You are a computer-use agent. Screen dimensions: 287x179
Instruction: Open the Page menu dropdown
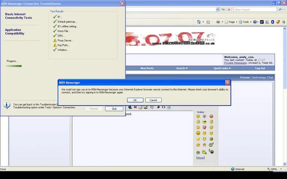pos(231,22)
